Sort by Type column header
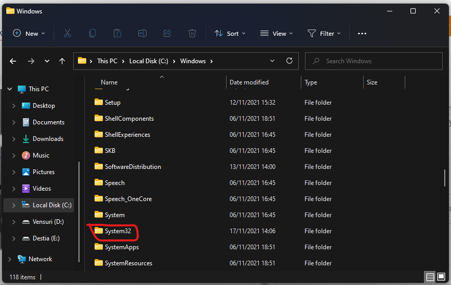The height and width of the screenshot is (285, 451). click(x=311, y=82)
